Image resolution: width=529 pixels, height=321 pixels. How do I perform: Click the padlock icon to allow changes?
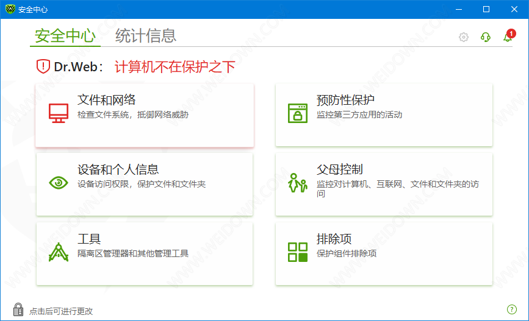click(18, 309)
